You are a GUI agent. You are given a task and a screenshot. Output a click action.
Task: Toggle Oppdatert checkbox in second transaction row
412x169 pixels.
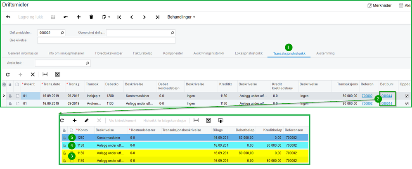[x=407, y=103]
